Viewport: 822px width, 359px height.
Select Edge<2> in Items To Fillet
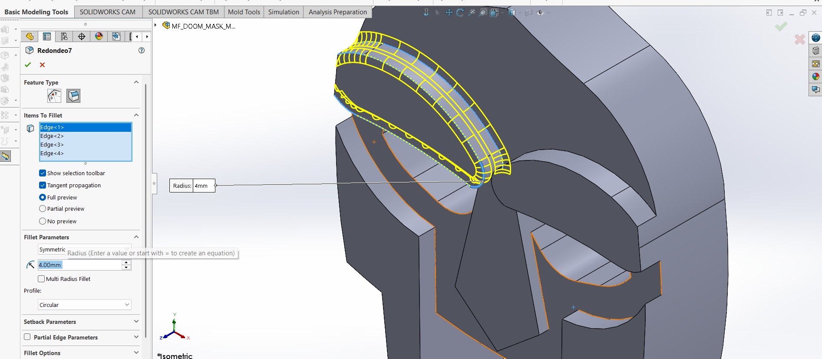86,136
